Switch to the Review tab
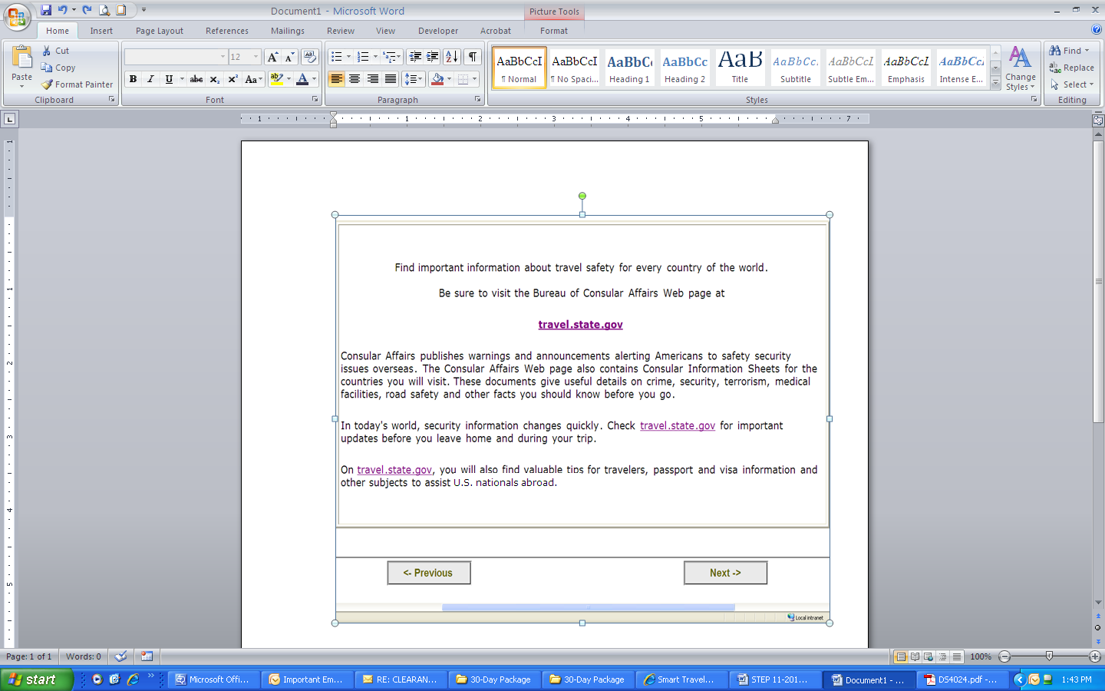The height and width of the screenshot is (691, 1105). (341, 31)
